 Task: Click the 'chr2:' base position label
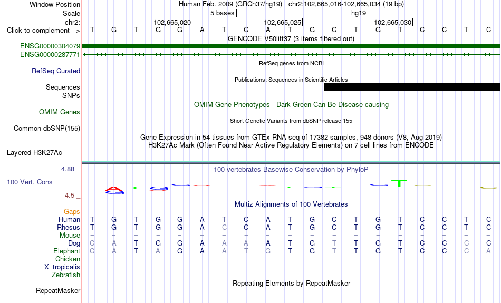[73, 22]
